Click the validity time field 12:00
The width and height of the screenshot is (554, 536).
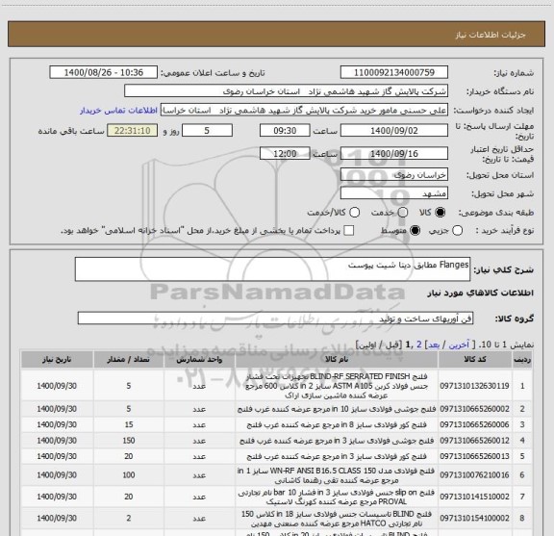(x=285, y=153)
